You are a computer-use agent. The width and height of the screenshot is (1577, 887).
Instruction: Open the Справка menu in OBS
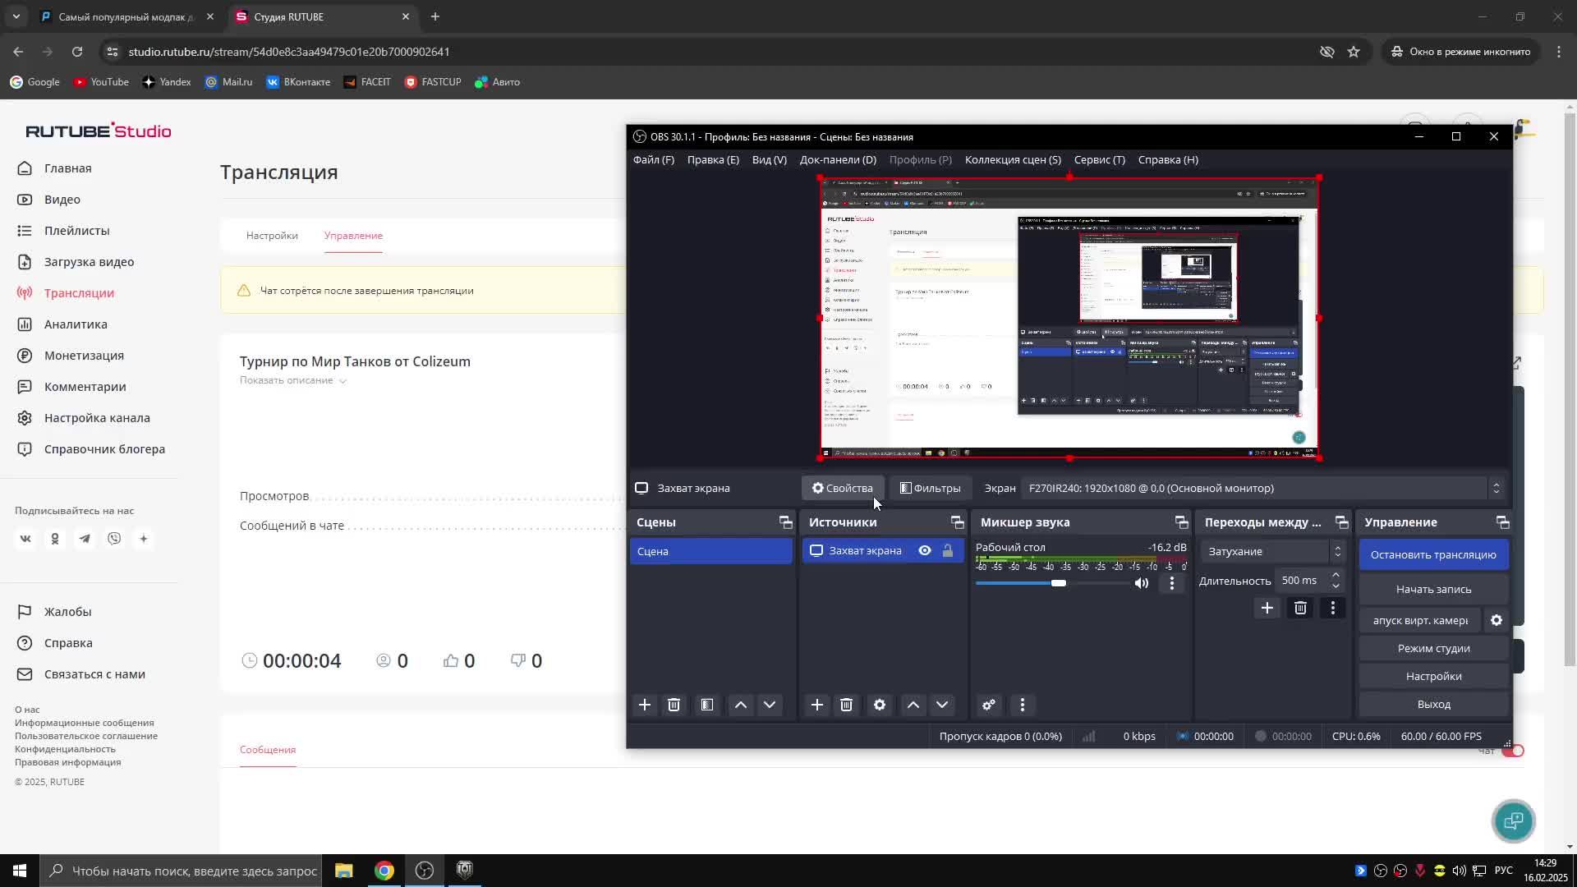tap(1167, 159)
